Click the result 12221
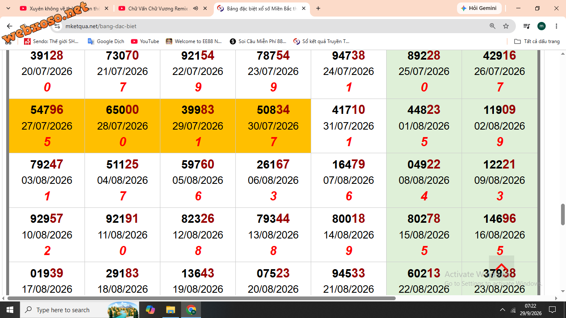The image size is (566, 318). pos(499,164)
